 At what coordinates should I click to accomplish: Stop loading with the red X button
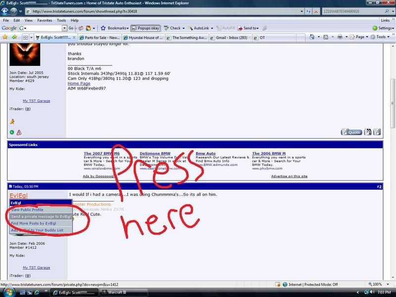click(316, 11)
